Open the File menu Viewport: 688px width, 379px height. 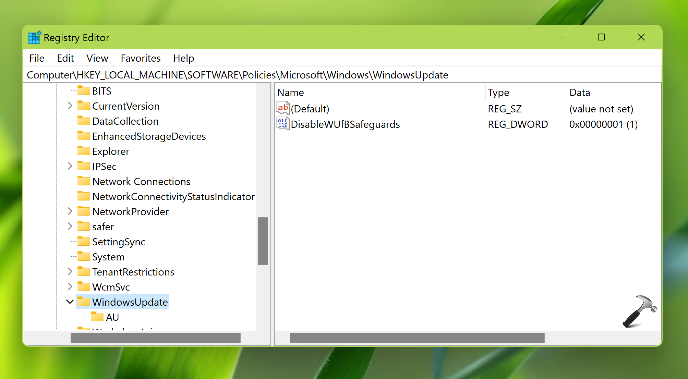pos(37,58)
